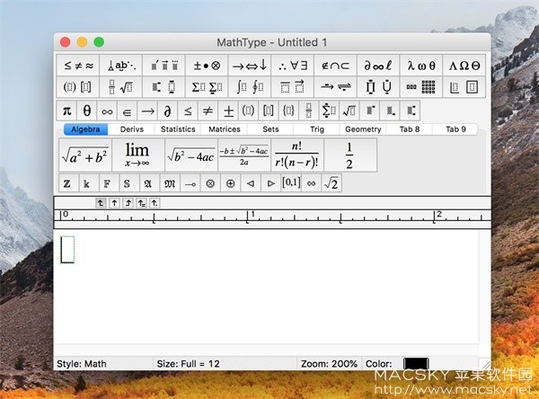Image resolution: width=539 pixels, height=399 pixels.
Task: Insert the n!/r!(n−r)! expression
Action: [297, 155]
